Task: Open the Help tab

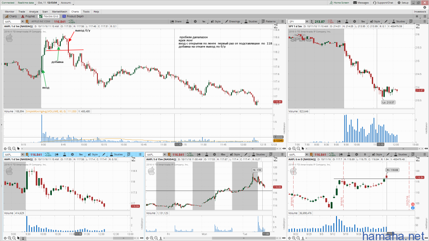Action: [x=97, y=12]
